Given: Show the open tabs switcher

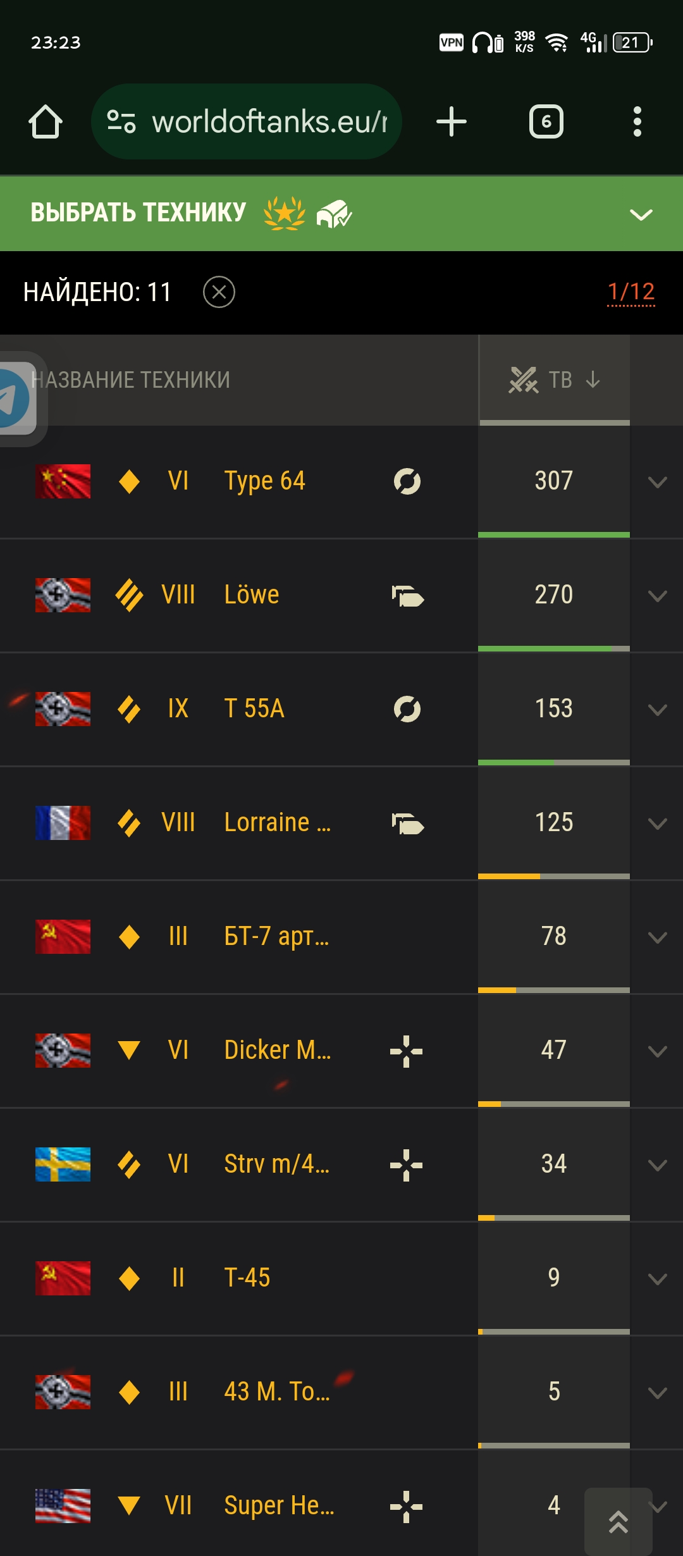Looking at the screenshot, I should click(546, 121).
